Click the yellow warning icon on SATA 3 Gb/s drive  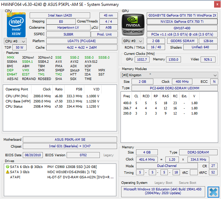tap(8, 172)
